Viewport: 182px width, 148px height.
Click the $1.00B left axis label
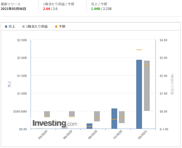coord(22,94)
